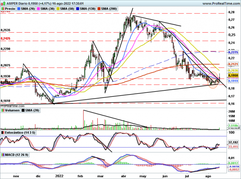Click the Estocástico indicator icon
This screenshot has height=179, width=241.
pyautogui.click(x=3, y=132)
